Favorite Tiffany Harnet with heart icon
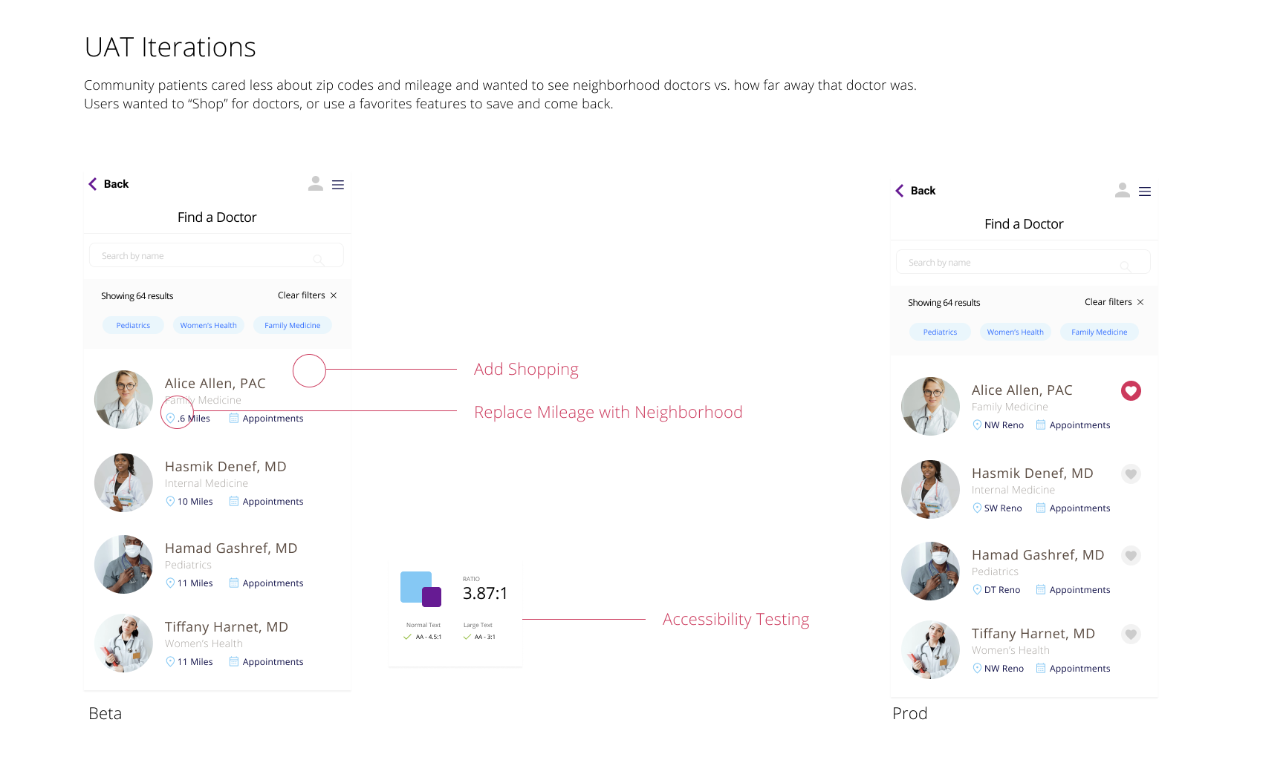This screenshot has height=757, width=1263. tap(1131, 634)
